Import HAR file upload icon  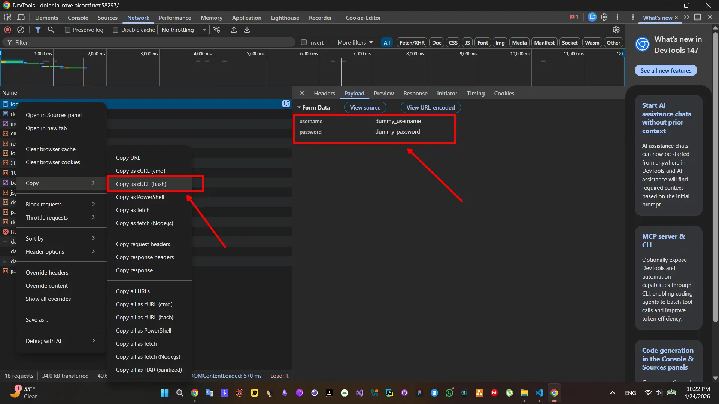pyautogui.click(x=234, y=30)
